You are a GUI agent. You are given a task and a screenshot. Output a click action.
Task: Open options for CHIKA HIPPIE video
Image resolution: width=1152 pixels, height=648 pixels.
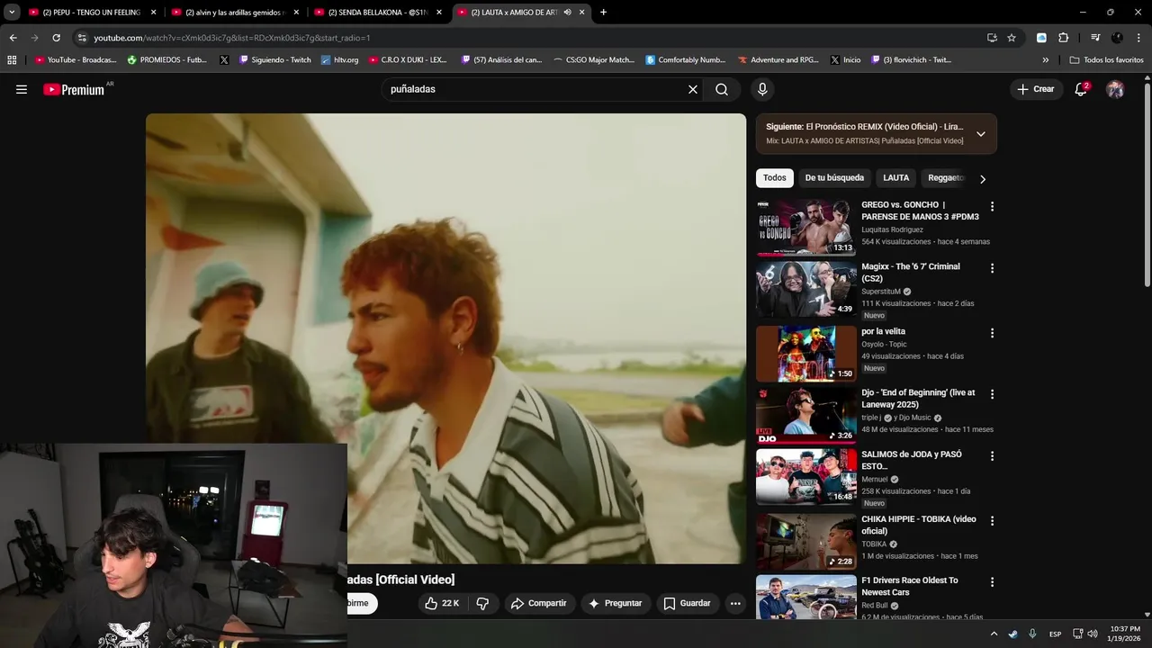coord(992,520)
